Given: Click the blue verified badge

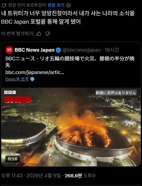Looking at the screenshot, I should [x=58, y=50].
